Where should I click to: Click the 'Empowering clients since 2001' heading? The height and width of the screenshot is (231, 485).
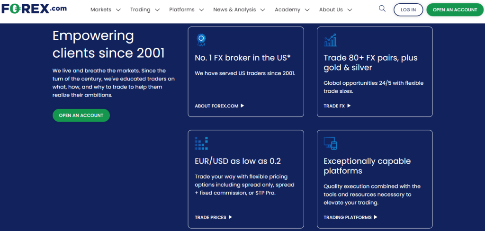108,44
